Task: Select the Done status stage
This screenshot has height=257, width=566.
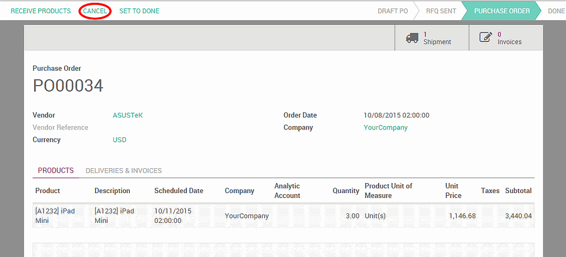Action: pos(555,11)
